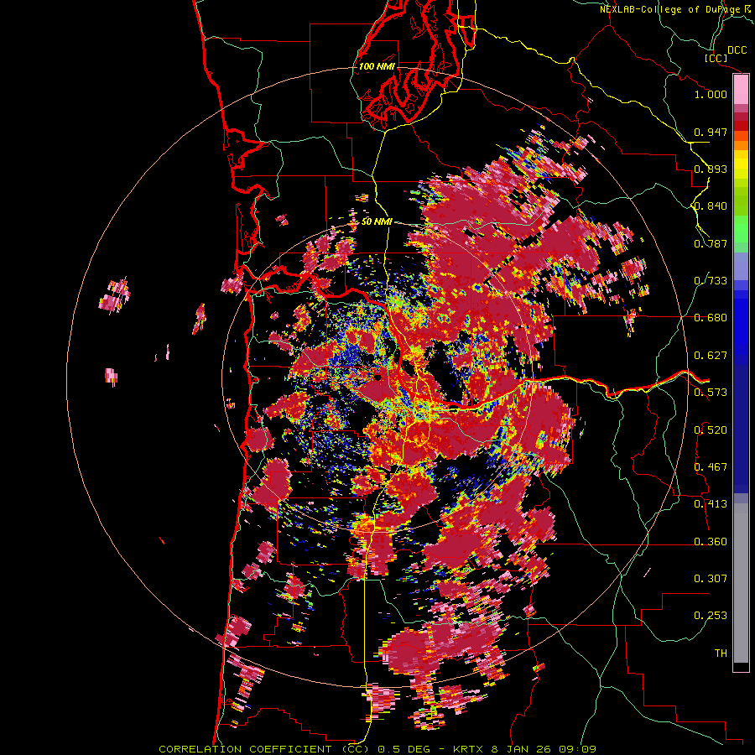This screenshot has width=755, height=755.
Task: Pick the gray color bar segment
Action: pos(741,583)
